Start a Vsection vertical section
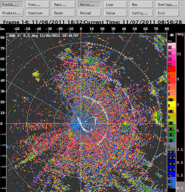 (x=38, y=13)
